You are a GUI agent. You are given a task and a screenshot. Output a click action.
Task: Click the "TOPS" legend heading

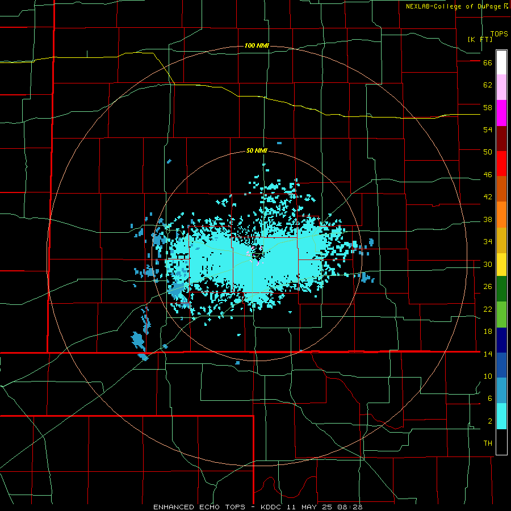[499, 33]
